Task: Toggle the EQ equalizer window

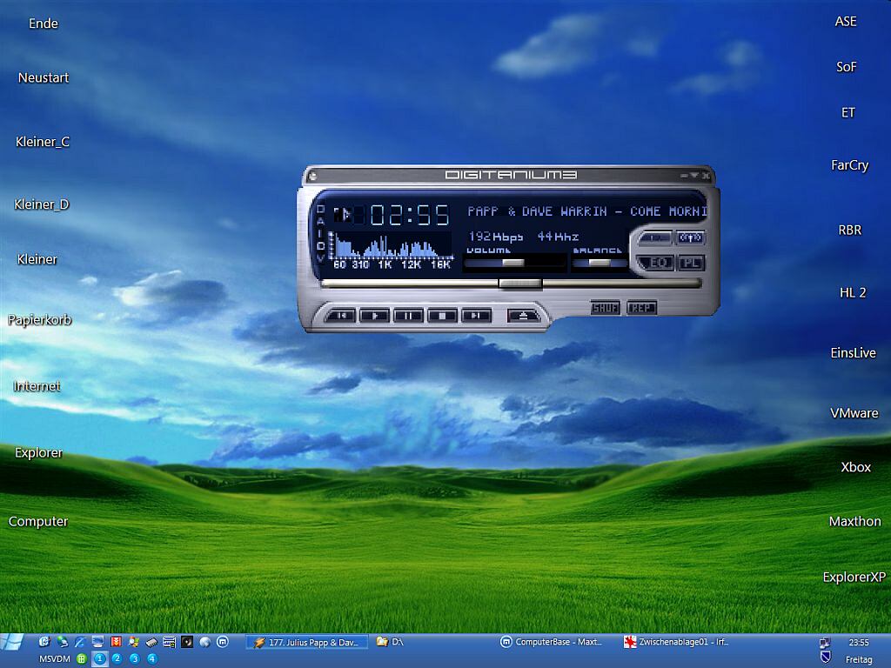Action: (x=656, y=263)
